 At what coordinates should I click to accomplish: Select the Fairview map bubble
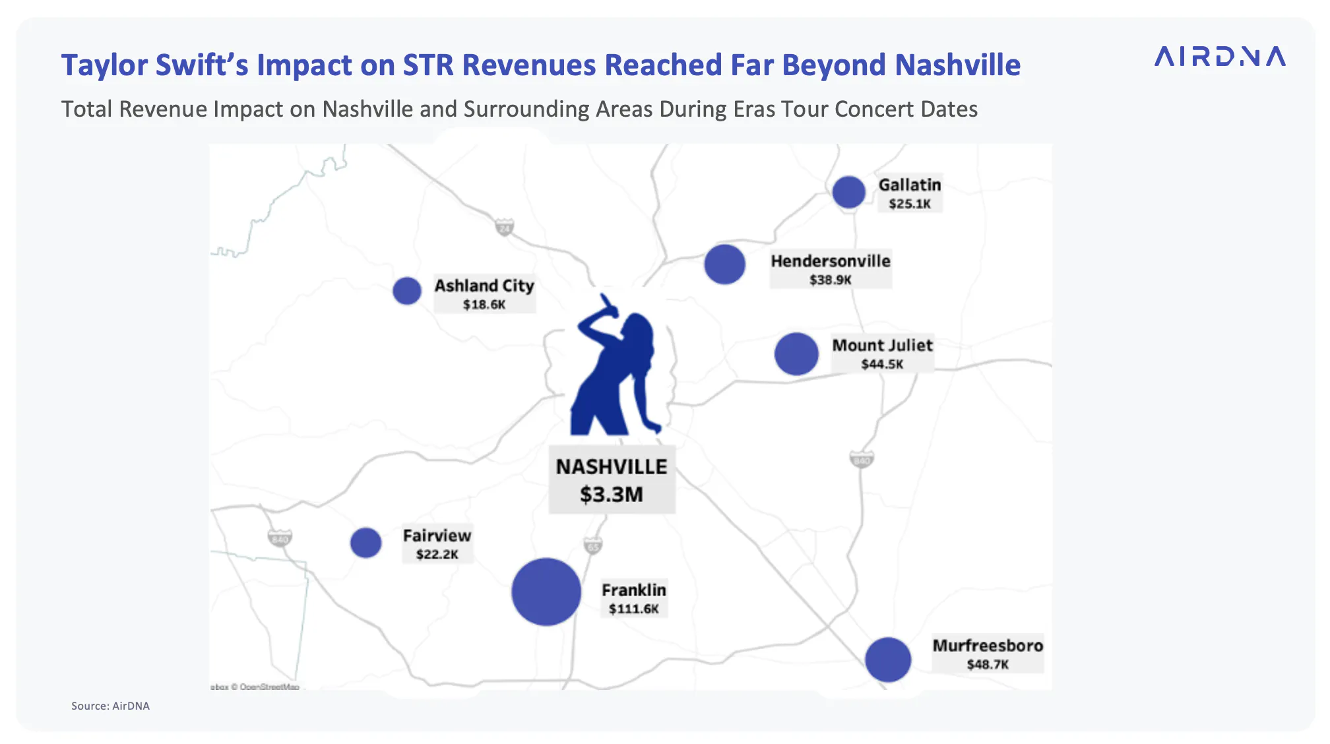pyautogui.click(x=365, y=543)
